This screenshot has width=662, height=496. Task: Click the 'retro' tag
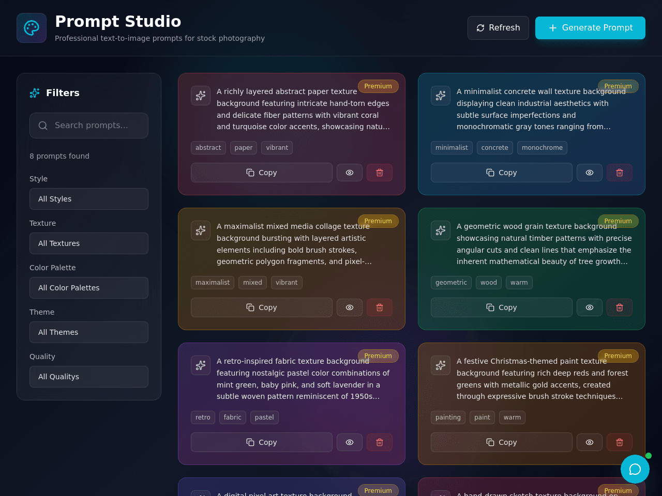(x=203, y=417)
